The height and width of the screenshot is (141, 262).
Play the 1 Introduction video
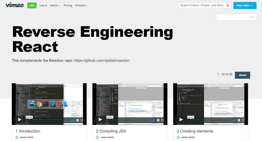click(x=20, y=120)
